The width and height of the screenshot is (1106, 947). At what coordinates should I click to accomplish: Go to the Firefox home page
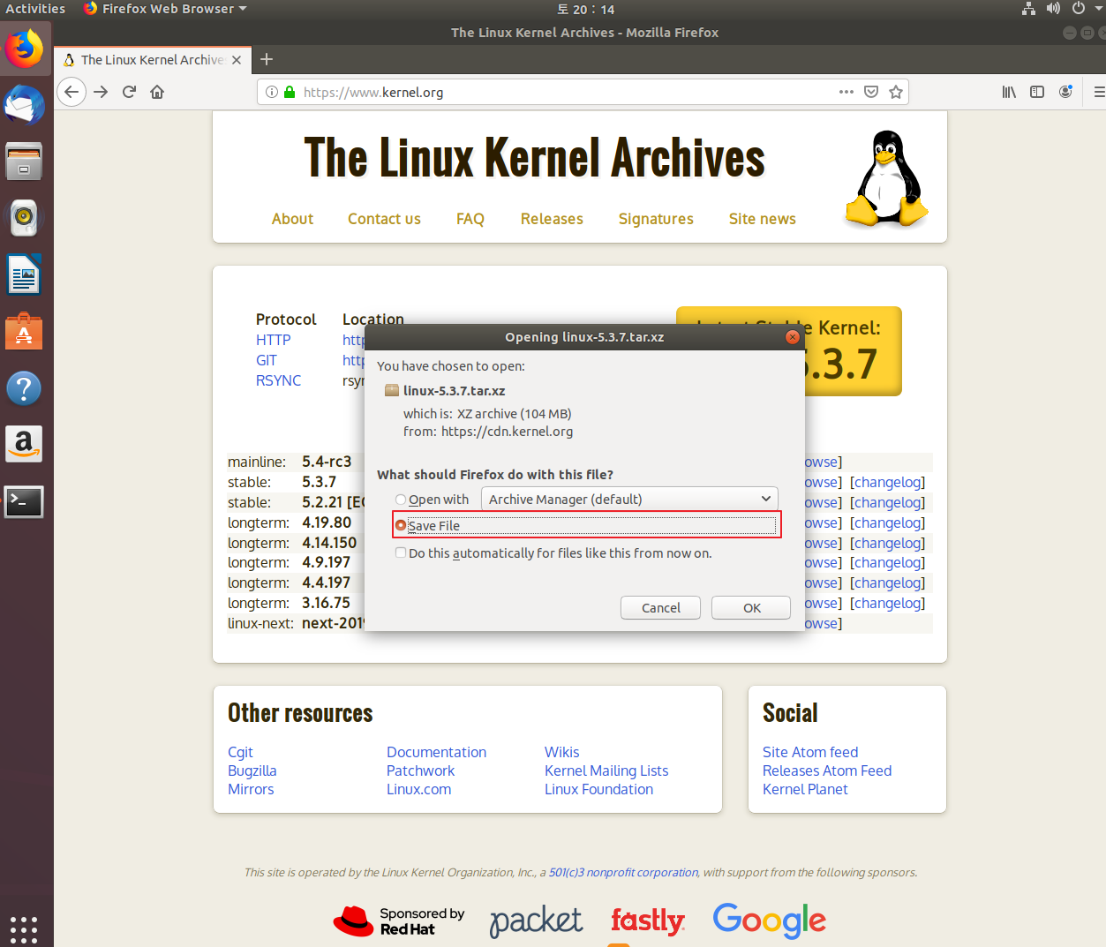click(157, 92)
